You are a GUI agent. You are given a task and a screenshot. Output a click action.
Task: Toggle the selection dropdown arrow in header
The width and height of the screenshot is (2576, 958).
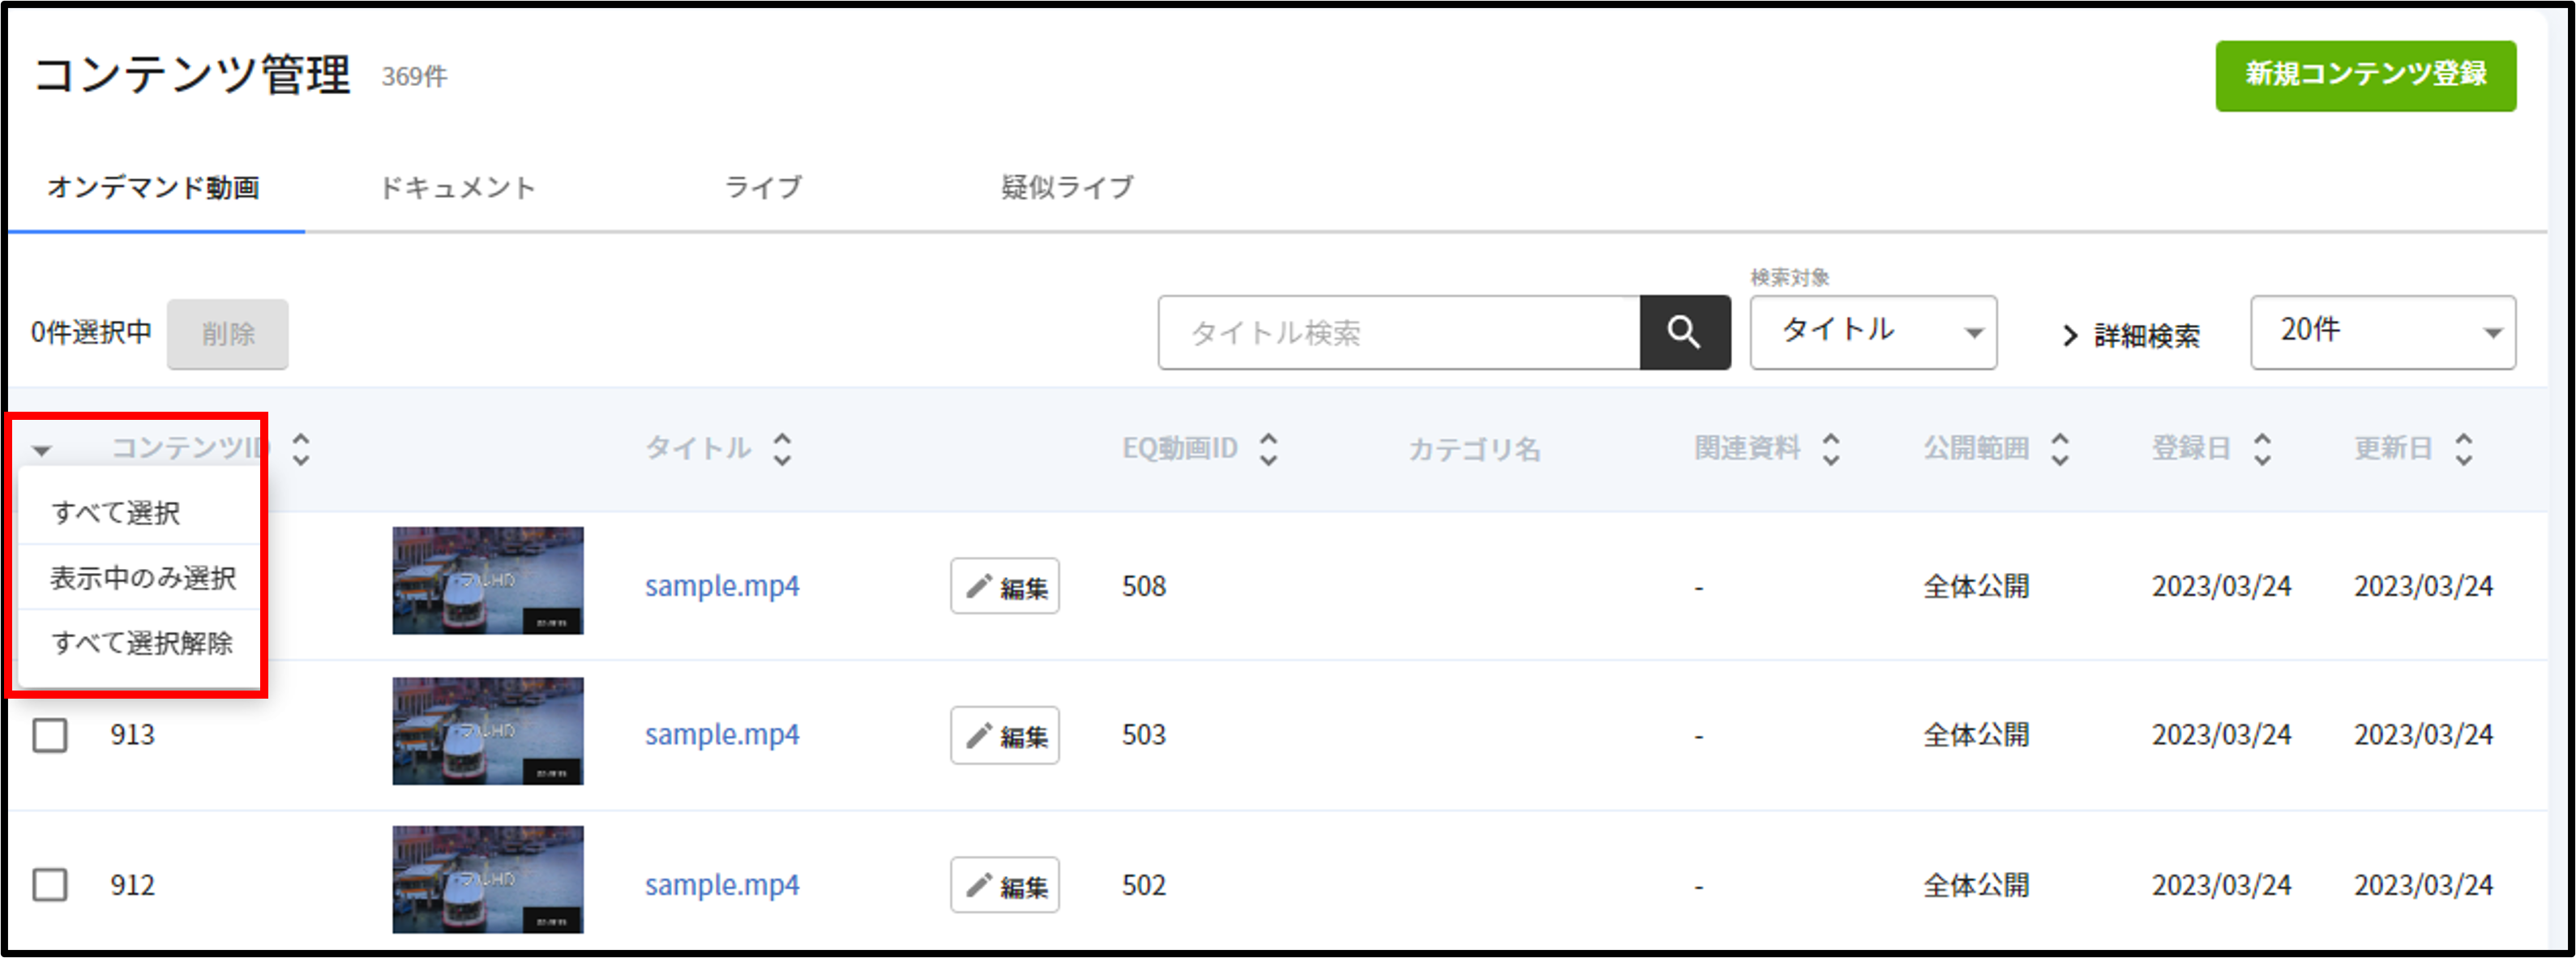42,451
